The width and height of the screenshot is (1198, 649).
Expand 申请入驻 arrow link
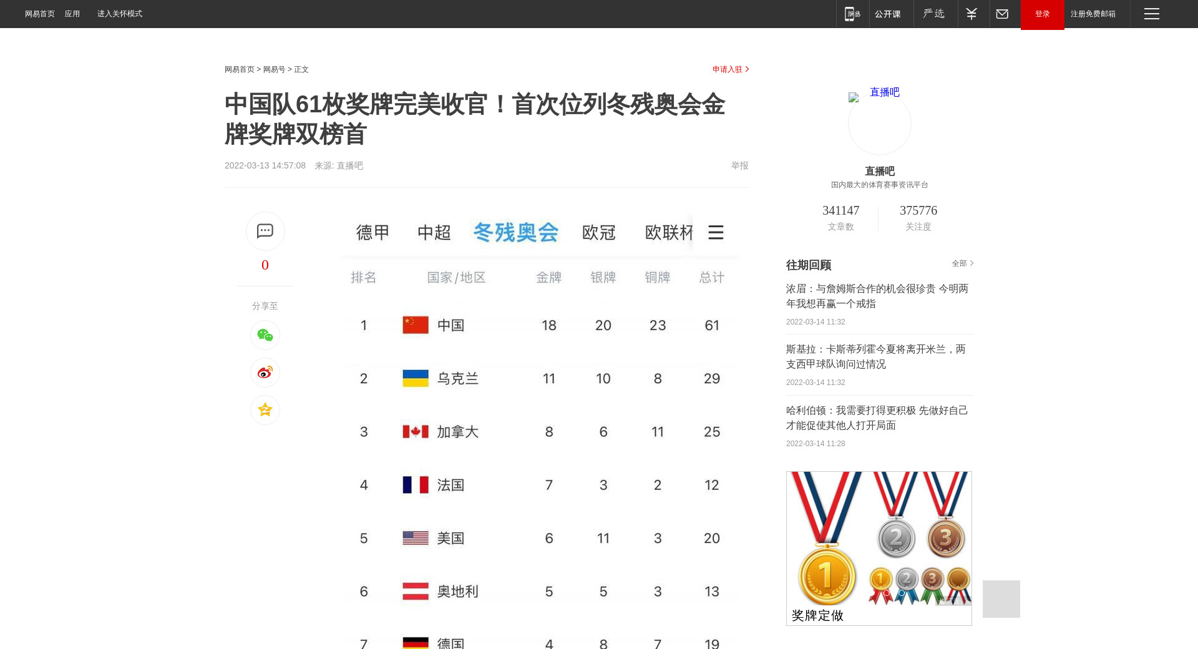coord(730,69)
